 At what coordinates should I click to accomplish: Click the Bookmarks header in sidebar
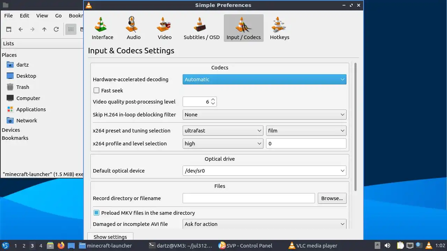pyautogui.click(x=15, y=138)
